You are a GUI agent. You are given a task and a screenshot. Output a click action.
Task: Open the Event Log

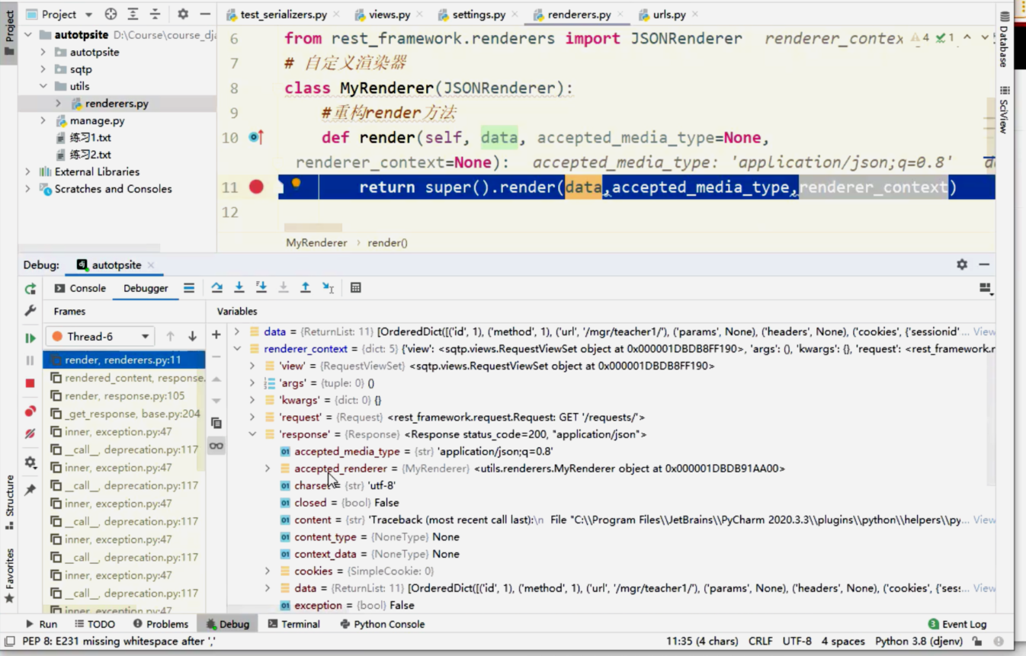957,624
